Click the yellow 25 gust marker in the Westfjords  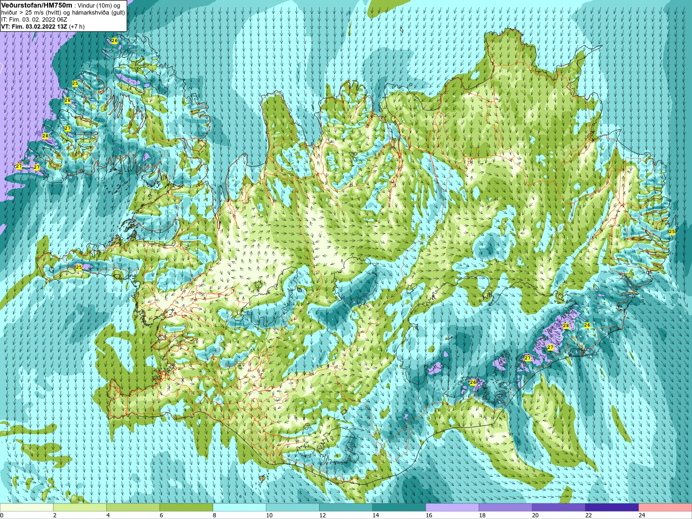point(75,83)
